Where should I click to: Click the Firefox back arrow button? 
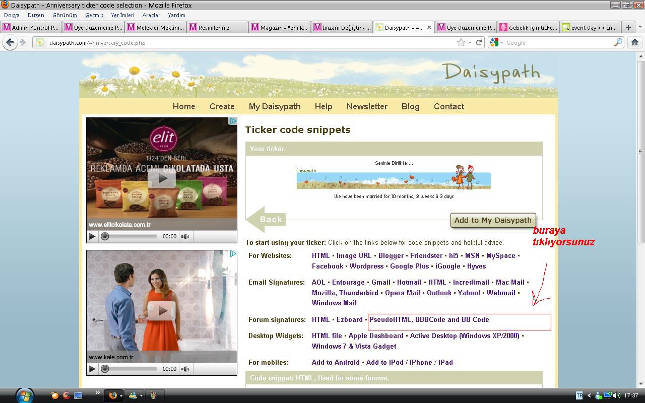[x=10, y=43]
